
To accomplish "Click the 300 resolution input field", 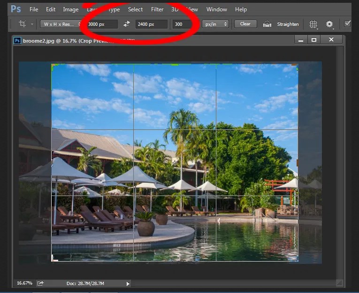I will click(182, 24).
